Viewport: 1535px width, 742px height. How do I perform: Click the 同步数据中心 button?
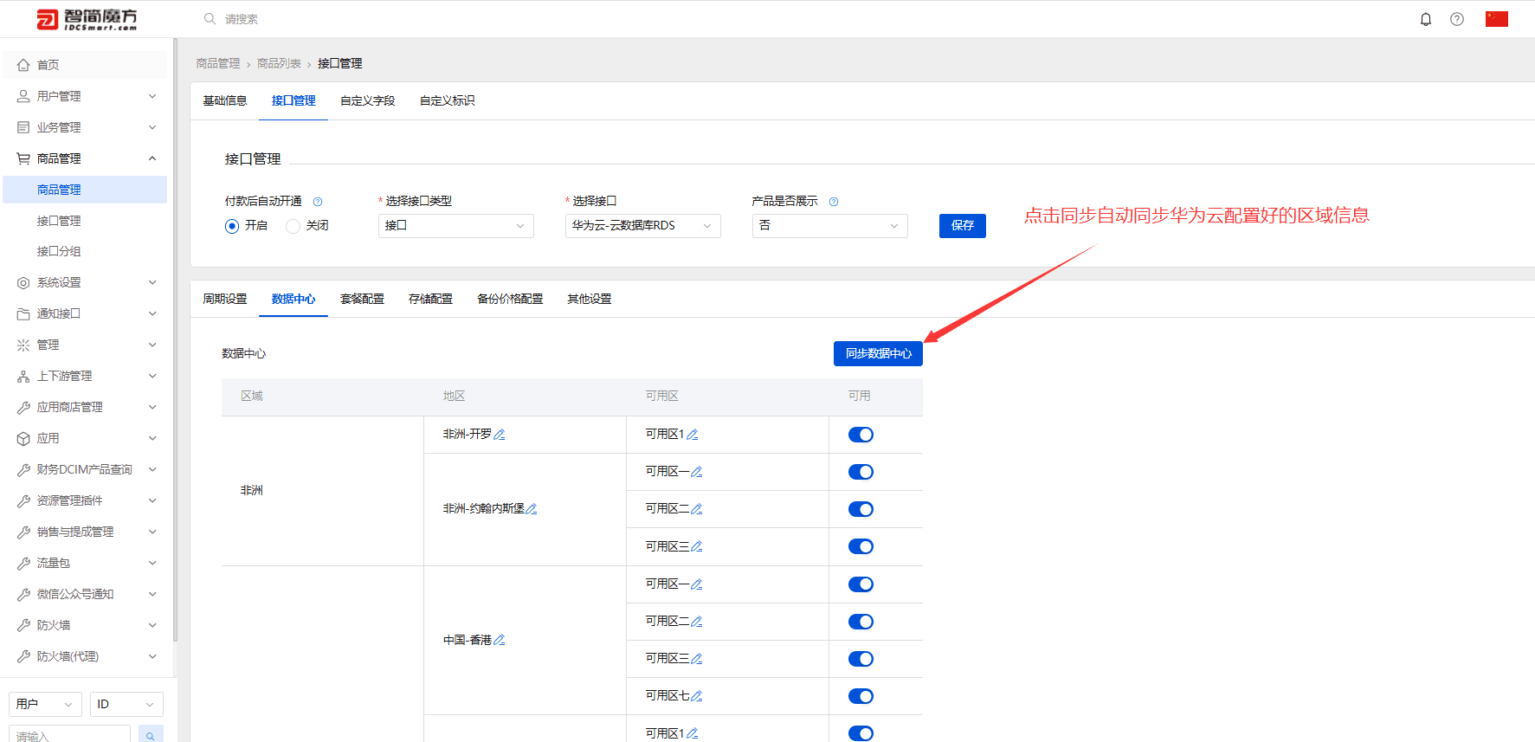tap(878, 353)
